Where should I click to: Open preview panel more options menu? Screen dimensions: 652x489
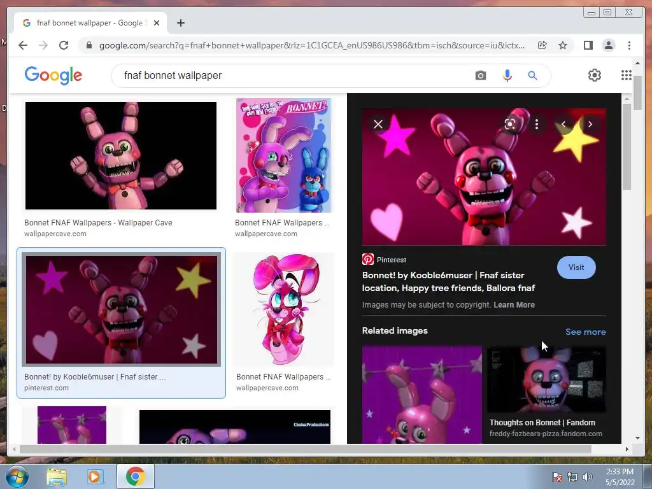click(537, 124)
